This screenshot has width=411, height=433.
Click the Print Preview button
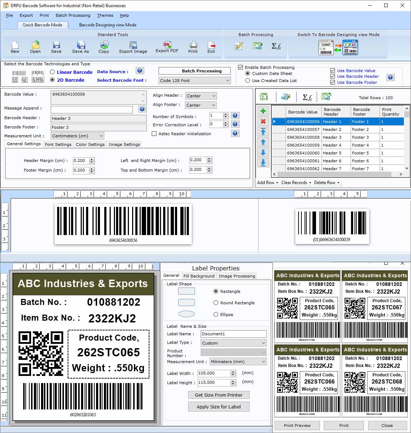point(297,426)
